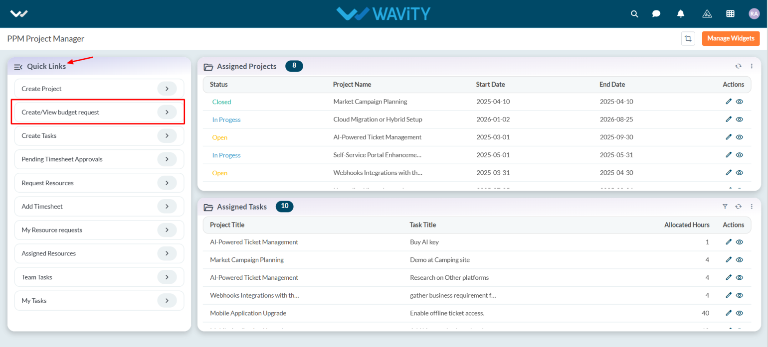Open Assigned Tasks more options menu
Viewport: 768px width, 347px height.
point(752,207)
